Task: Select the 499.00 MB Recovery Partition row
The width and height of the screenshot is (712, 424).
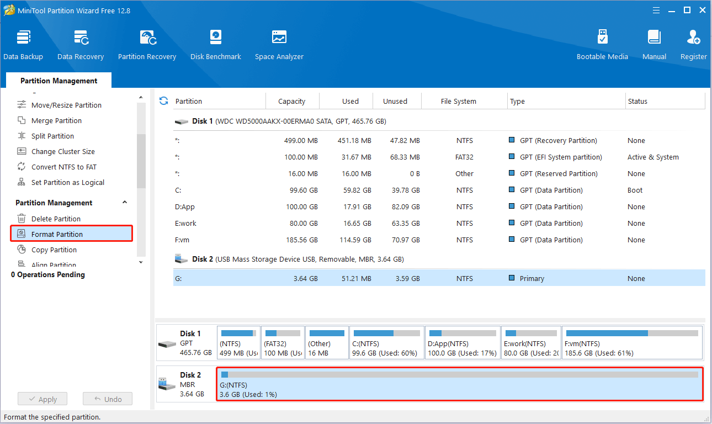Action: (439, 140)
